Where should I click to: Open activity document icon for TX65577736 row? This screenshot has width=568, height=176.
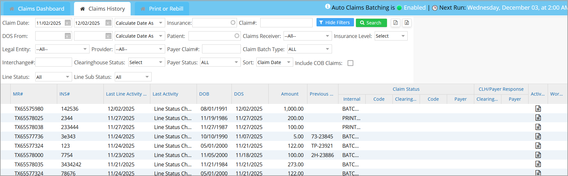pos(538,136)
